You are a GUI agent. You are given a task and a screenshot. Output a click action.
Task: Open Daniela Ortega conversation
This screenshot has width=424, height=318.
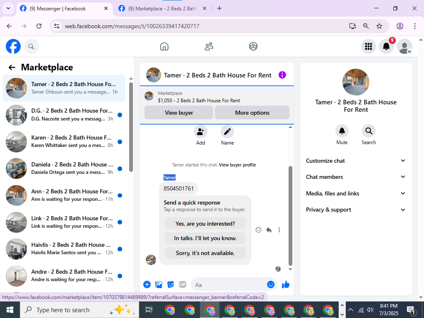tap(64, 169)
